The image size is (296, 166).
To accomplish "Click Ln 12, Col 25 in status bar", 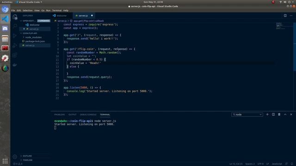I will [x=236, y=164].
